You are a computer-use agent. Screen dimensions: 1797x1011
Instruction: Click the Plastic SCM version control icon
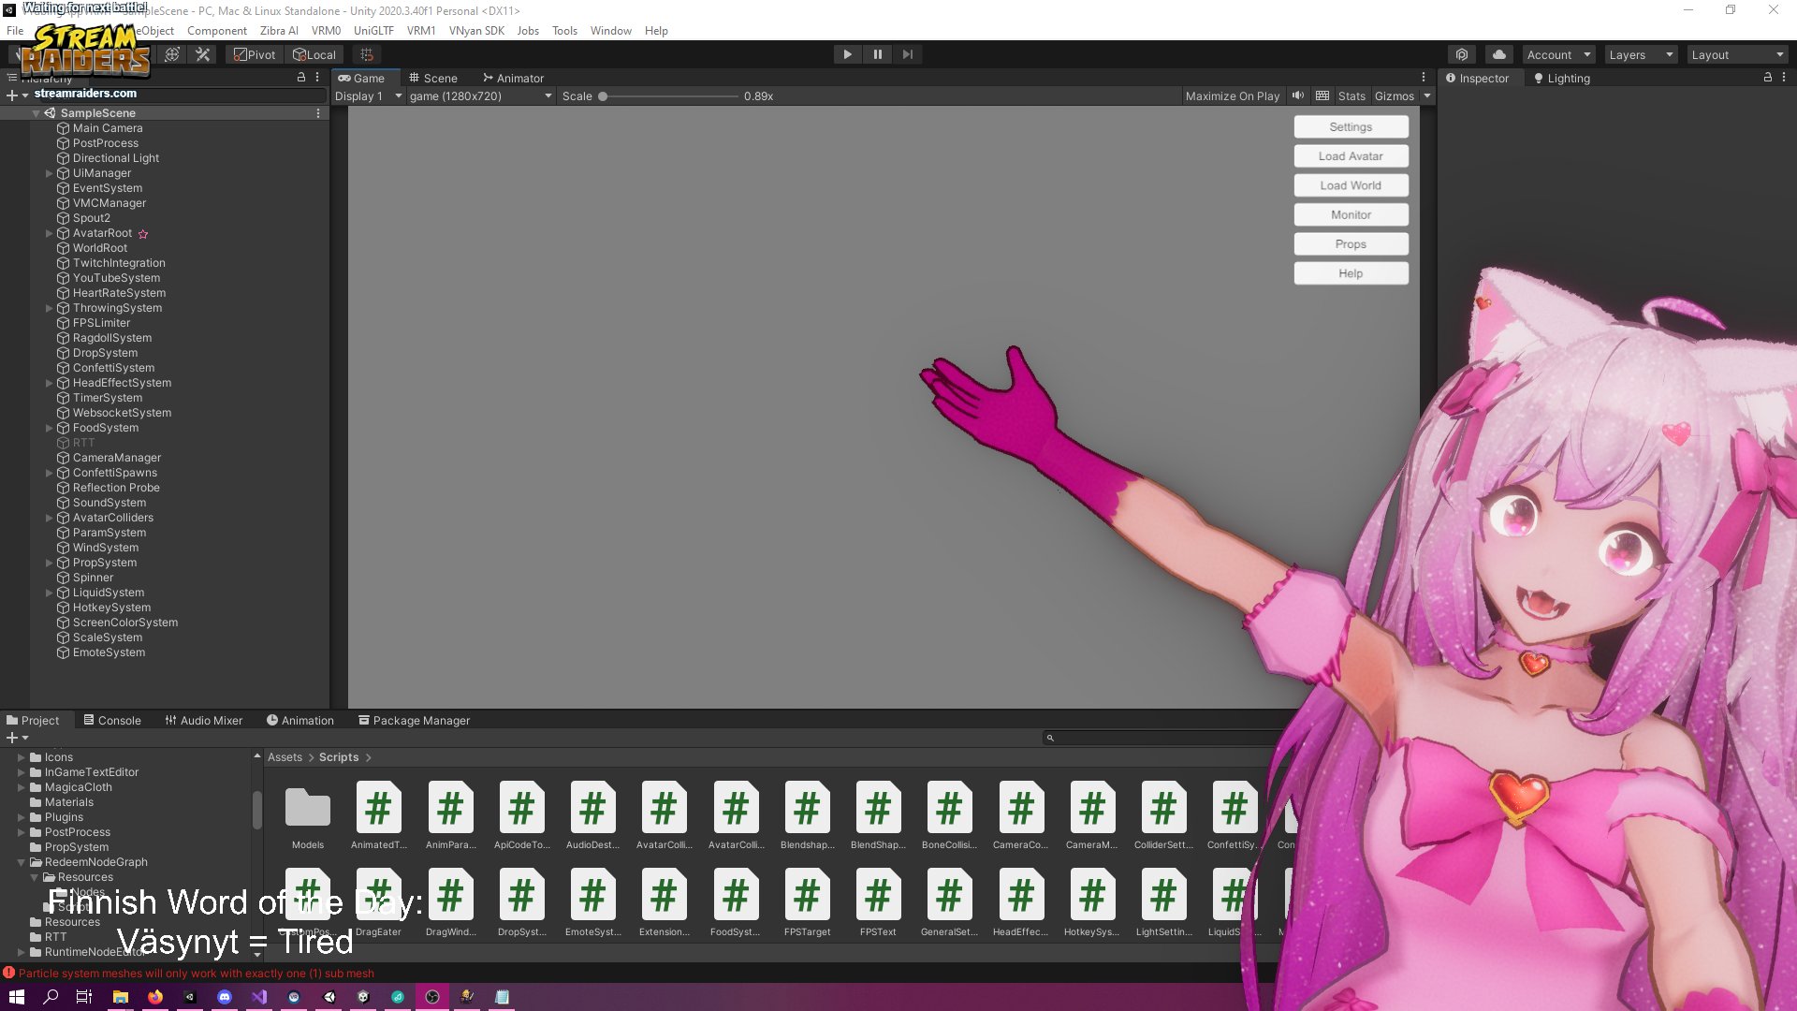(1461, 53)
